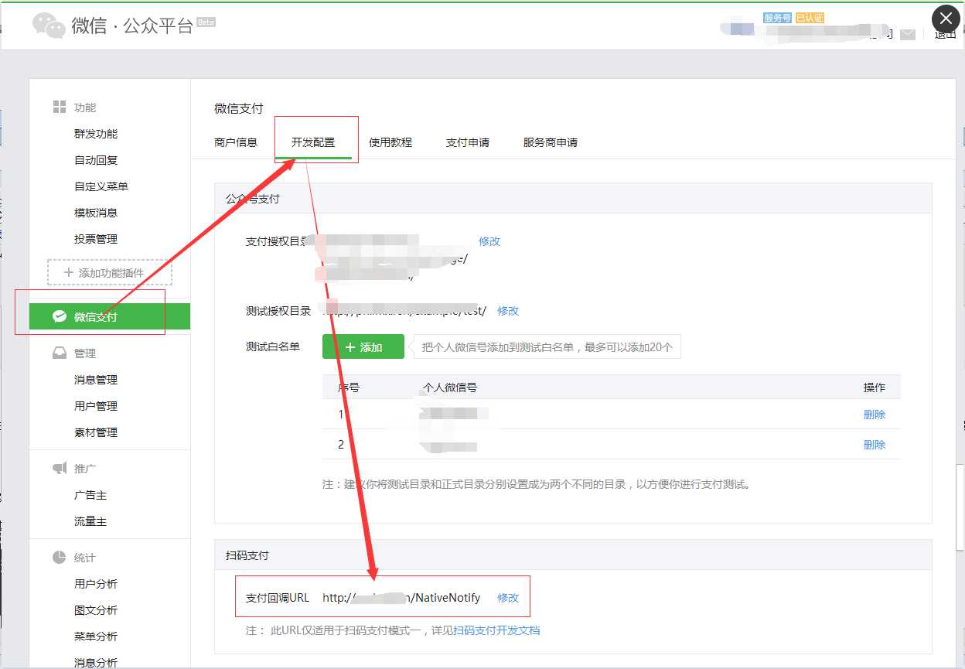The width and height of the screenshot is (965, 669).
Task: Open 用户管理 in the sidebar
Action: pos(96,406)
